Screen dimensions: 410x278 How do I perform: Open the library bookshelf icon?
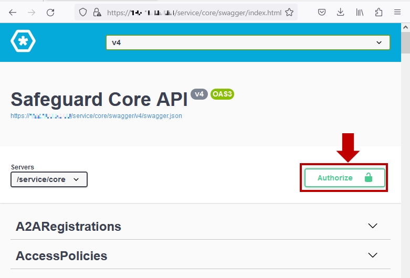pyautogui.click(x=360, y=12)
